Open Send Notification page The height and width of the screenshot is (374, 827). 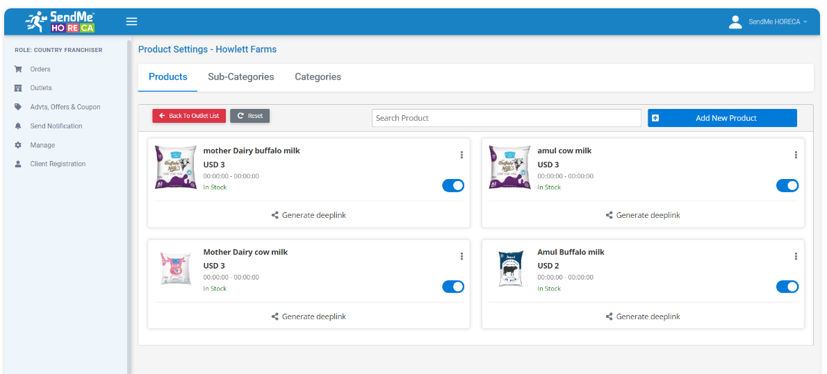(56, 126)
